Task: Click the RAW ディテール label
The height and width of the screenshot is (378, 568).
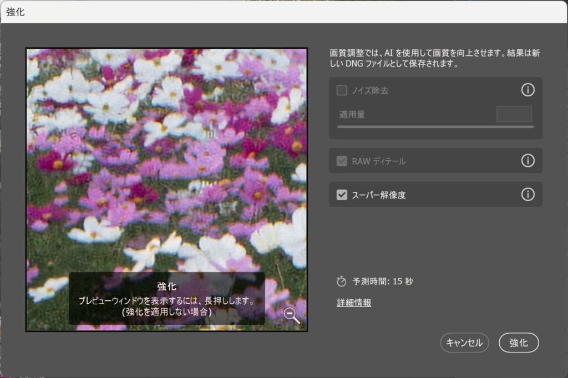Action: (x=378, y=161)
